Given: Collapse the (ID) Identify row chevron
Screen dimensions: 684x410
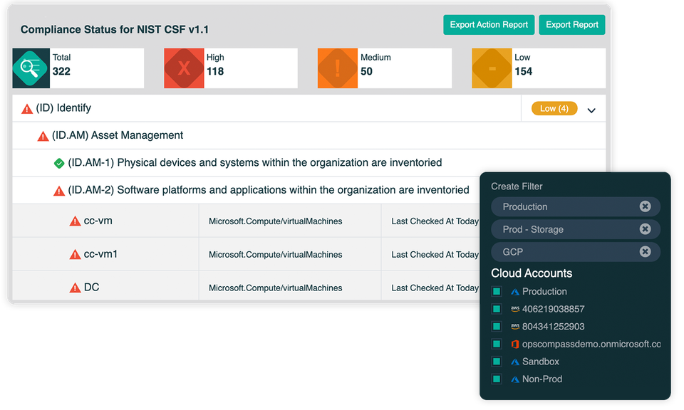Looking at the screenshot, I should [591, 110].
